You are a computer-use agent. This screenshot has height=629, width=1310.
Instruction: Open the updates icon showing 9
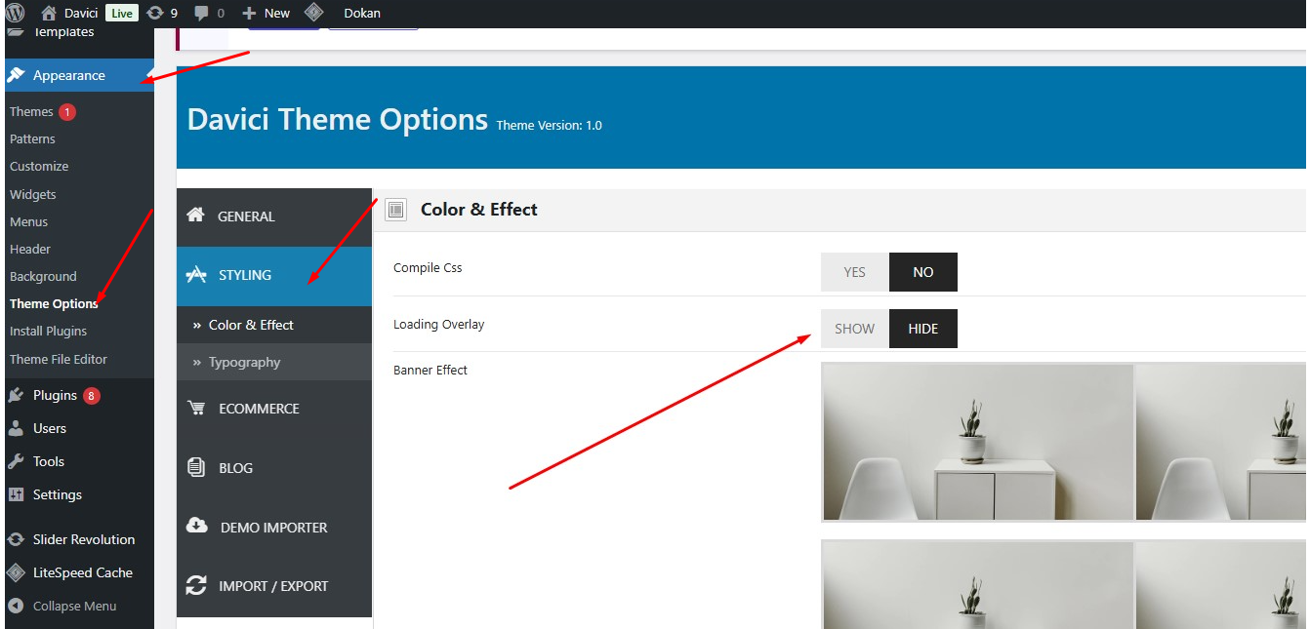tap(154, 13)
